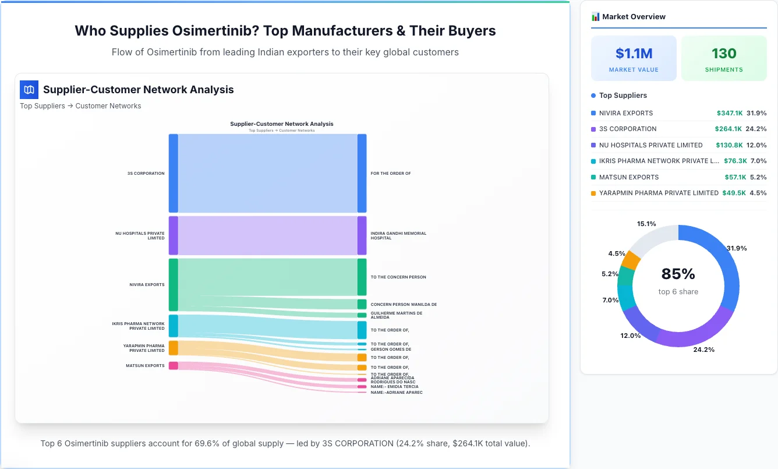The width and height of the screenshot is (778, 469).
Task: Click the Market Overview bar chart icon
Action: pyautogui.click(x=595, y=16)
